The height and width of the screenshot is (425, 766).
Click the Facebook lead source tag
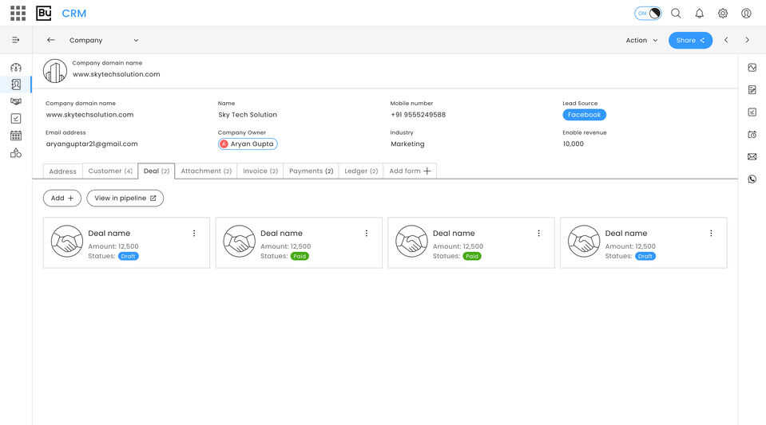[584, 115]
